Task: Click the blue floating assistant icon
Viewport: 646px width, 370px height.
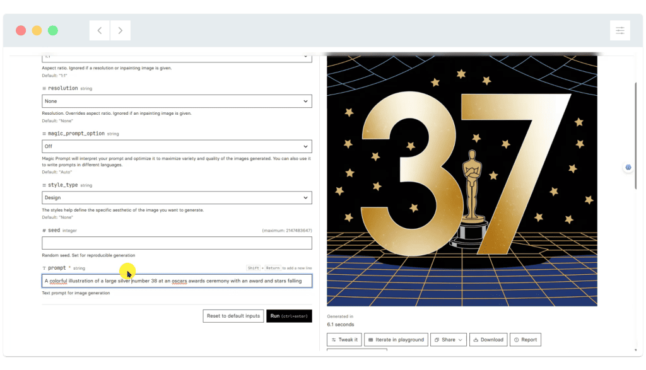Action: click(x=628, y=167)
